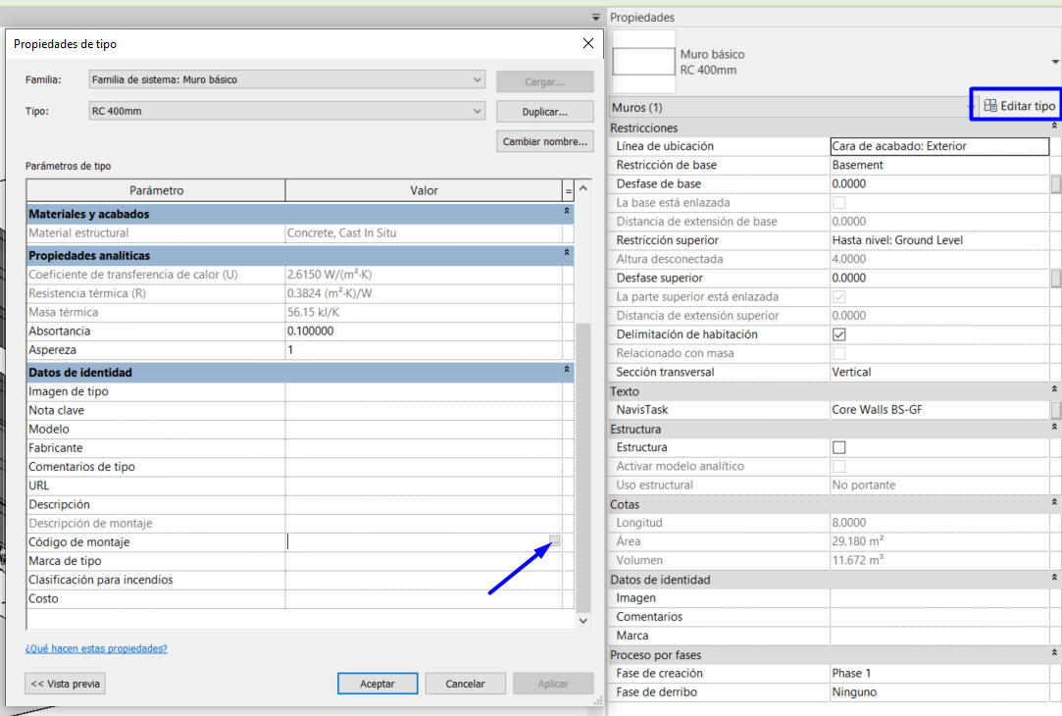The image size is (1062, 716).
Task: Uncheck Delimitación de habitación checkbox
Action: pyautogui.click(x=838, y=334)
